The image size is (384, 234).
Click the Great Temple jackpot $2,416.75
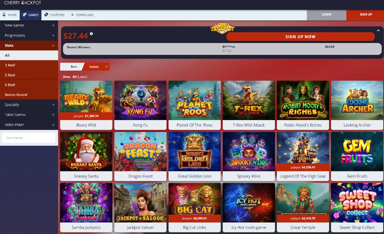point(308,218)
